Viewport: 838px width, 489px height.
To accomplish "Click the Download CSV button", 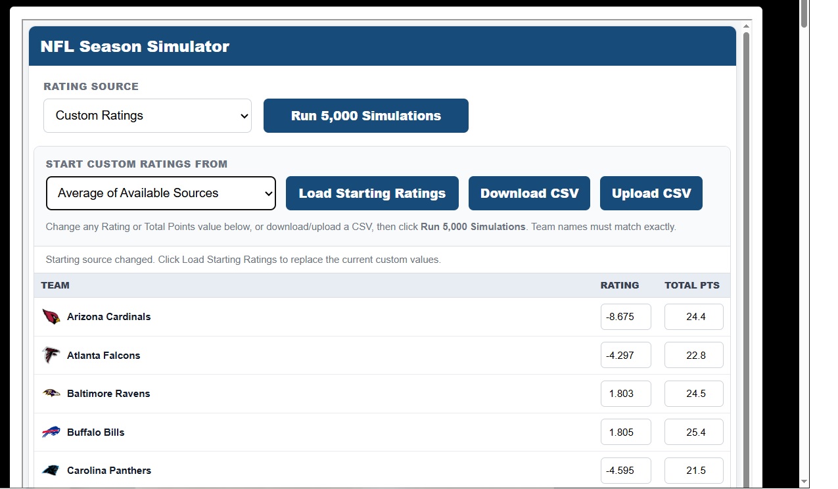I will pos(529,193).
